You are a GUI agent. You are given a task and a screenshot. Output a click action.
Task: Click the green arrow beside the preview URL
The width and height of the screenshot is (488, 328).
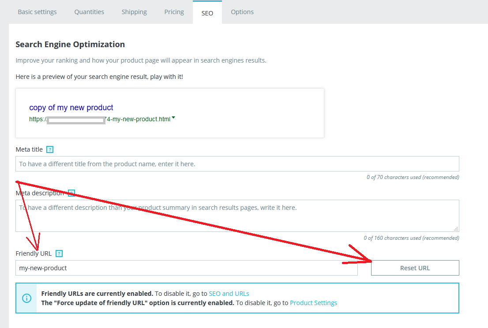click(x=173, y=118)
